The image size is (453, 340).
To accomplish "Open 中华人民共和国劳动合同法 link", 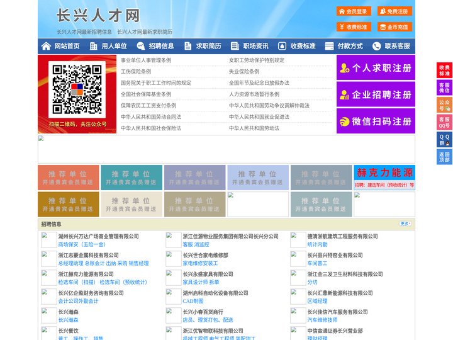I will (x=151, y=117).
